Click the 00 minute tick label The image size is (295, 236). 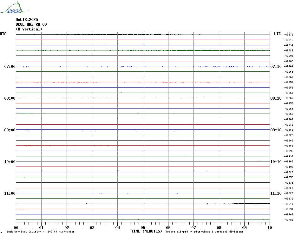[16, 227]
